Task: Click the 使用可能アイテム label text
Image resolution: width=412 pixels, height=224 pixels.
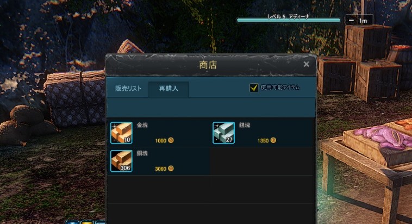Action: tap(280, 88)
